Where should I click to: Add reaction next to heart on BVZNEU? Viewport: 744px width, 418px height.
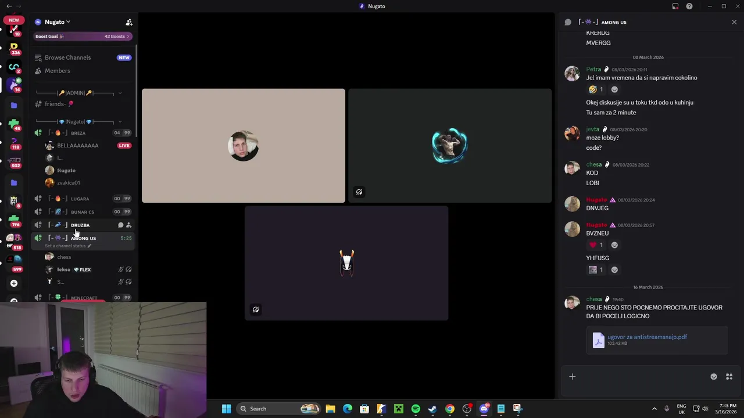(614, 245)
